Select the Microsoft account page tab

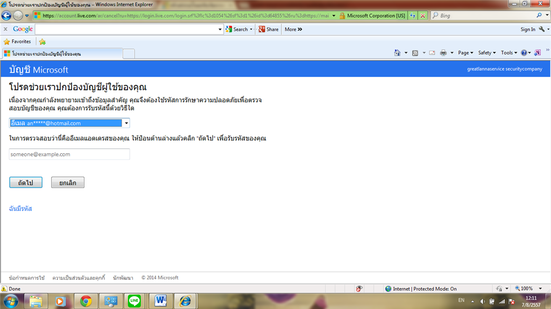coord(62,54)
